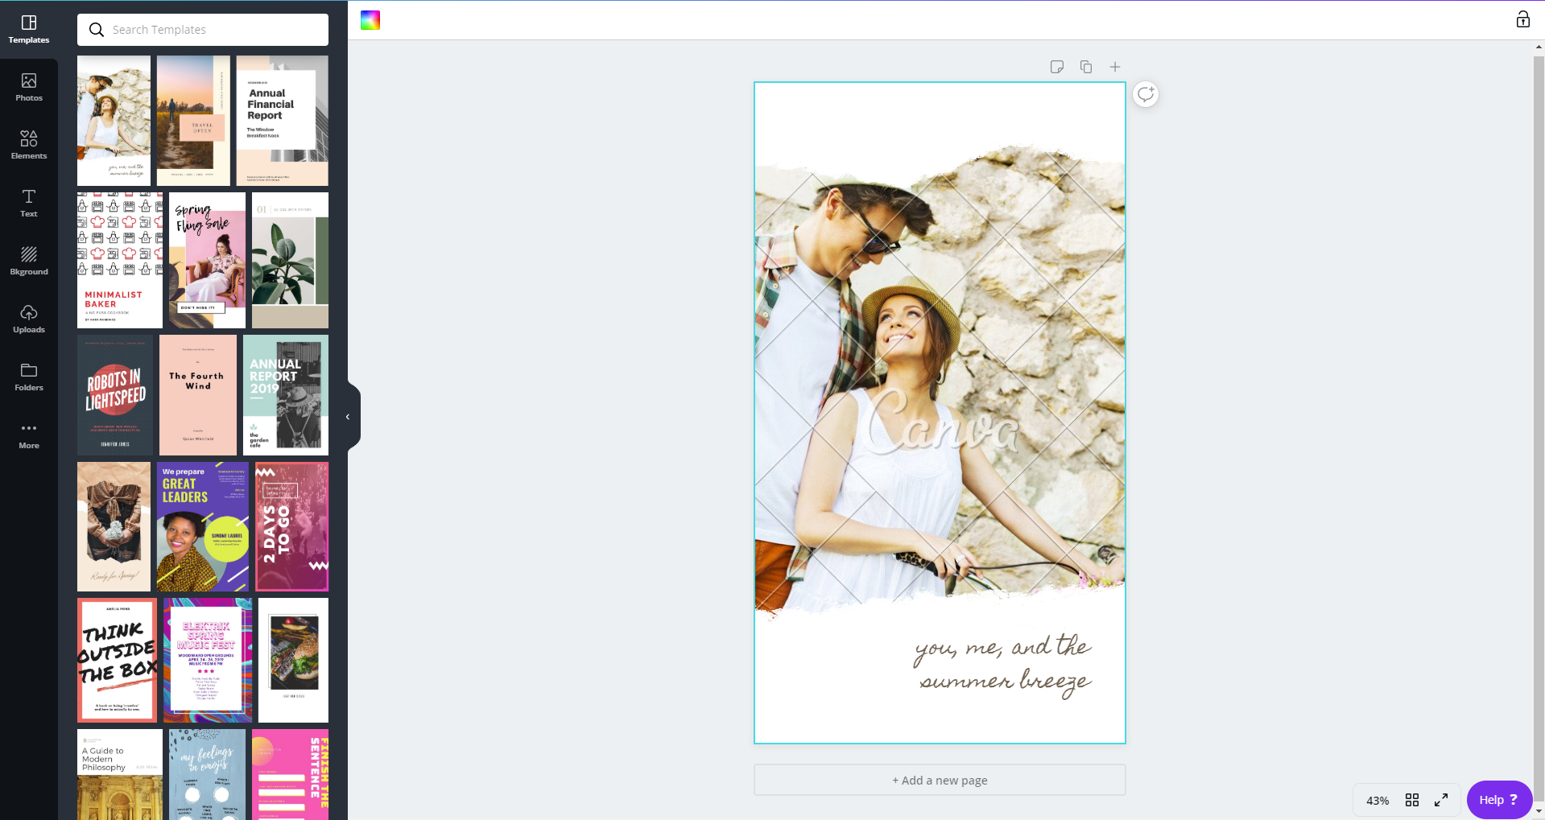
Task: Select the Travel Often sunset template
Action: [x=193, y=121]
